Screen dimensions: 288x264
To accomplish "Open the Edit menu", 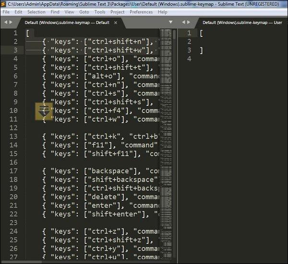I will tap(18, 12).
